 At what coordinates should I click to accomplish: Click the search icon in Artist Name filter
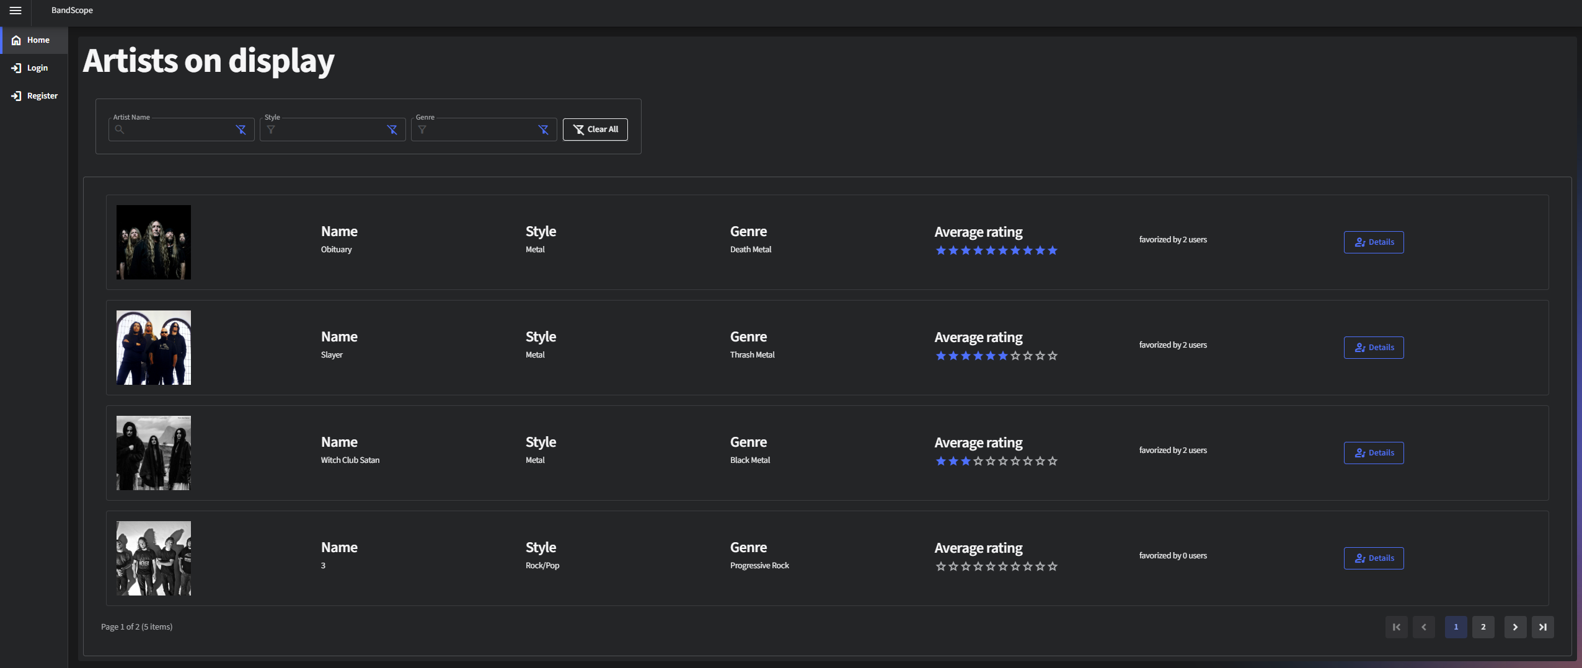(x=120, y=129)
